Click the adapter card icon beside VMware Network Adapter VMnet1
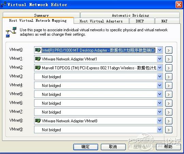Screen dimensions: 184x154 (x=38, y=59)
